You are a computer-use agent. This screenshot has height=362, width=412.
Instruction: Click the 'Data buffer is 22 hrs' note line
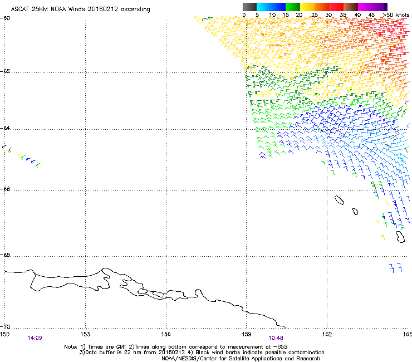click(x=202, y=353)
